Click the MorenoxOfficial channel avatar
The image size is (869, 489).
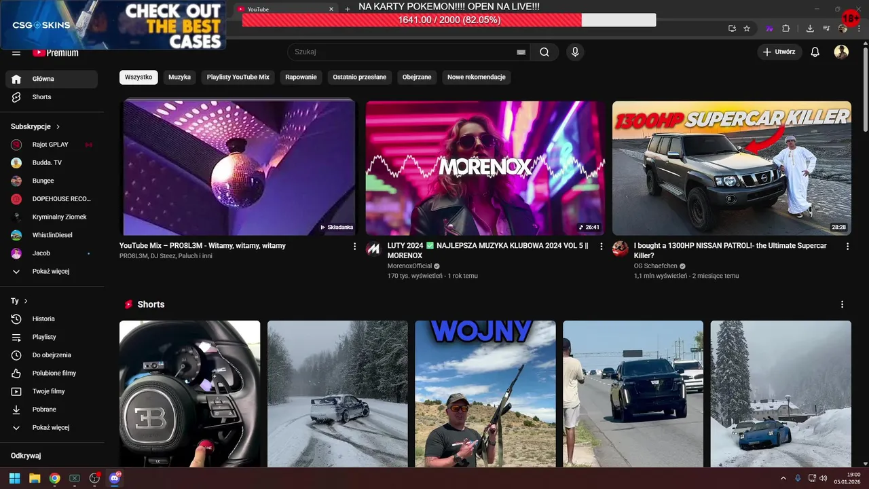click(373, 249)
